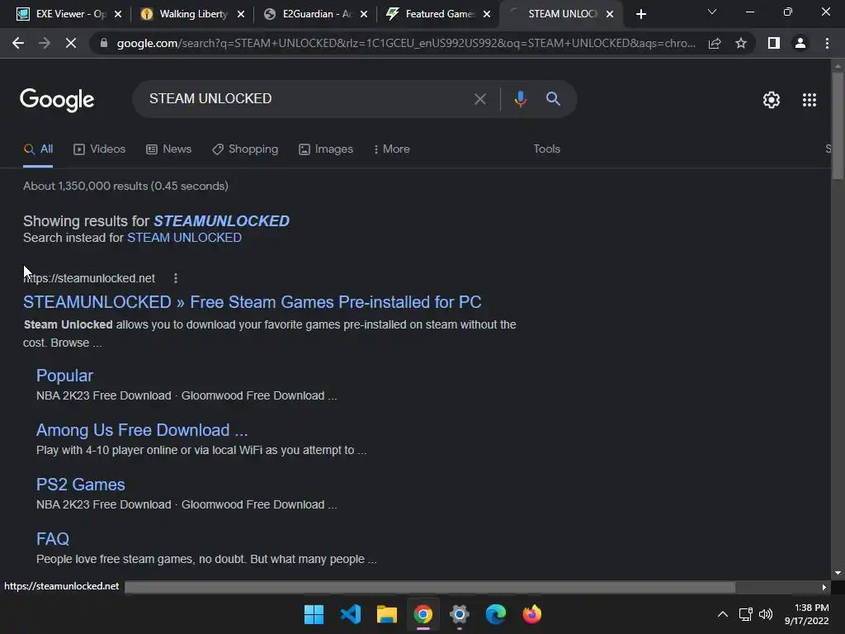
Task: Launch Microsoft Edge from taskbar
Action: click(496, 614)
